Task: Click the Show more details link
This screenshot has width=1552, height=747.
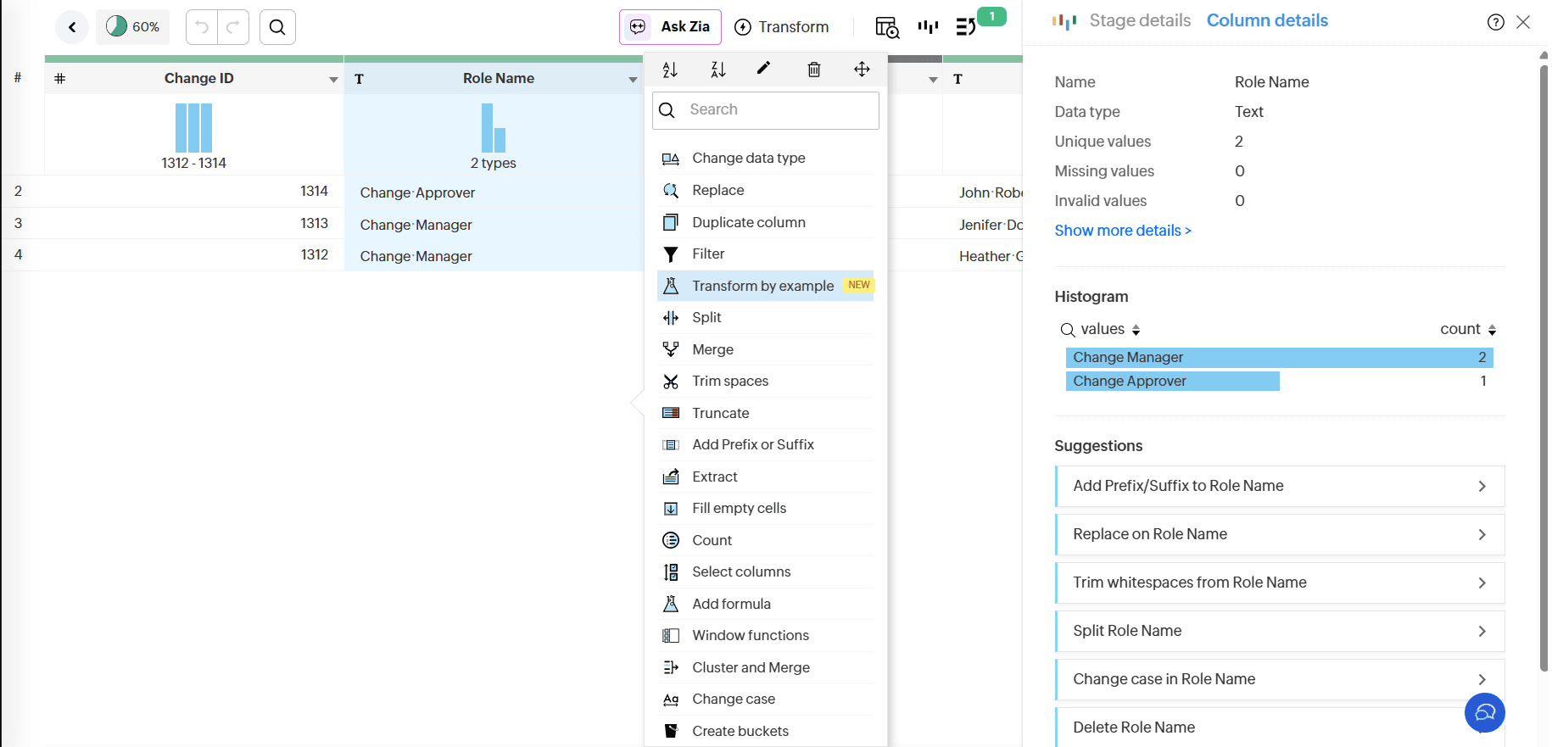Action: tap(1122, 231)
